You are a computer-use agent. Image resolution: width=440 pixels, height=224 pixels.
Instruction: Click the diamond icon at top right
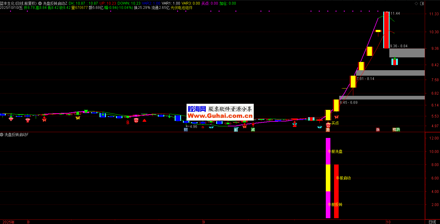[x=416, y=3]
